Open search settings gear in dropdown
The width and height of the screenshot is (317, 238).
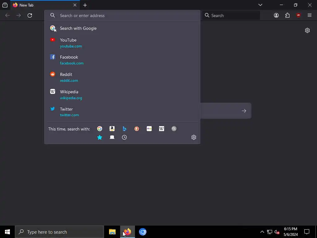194,137
